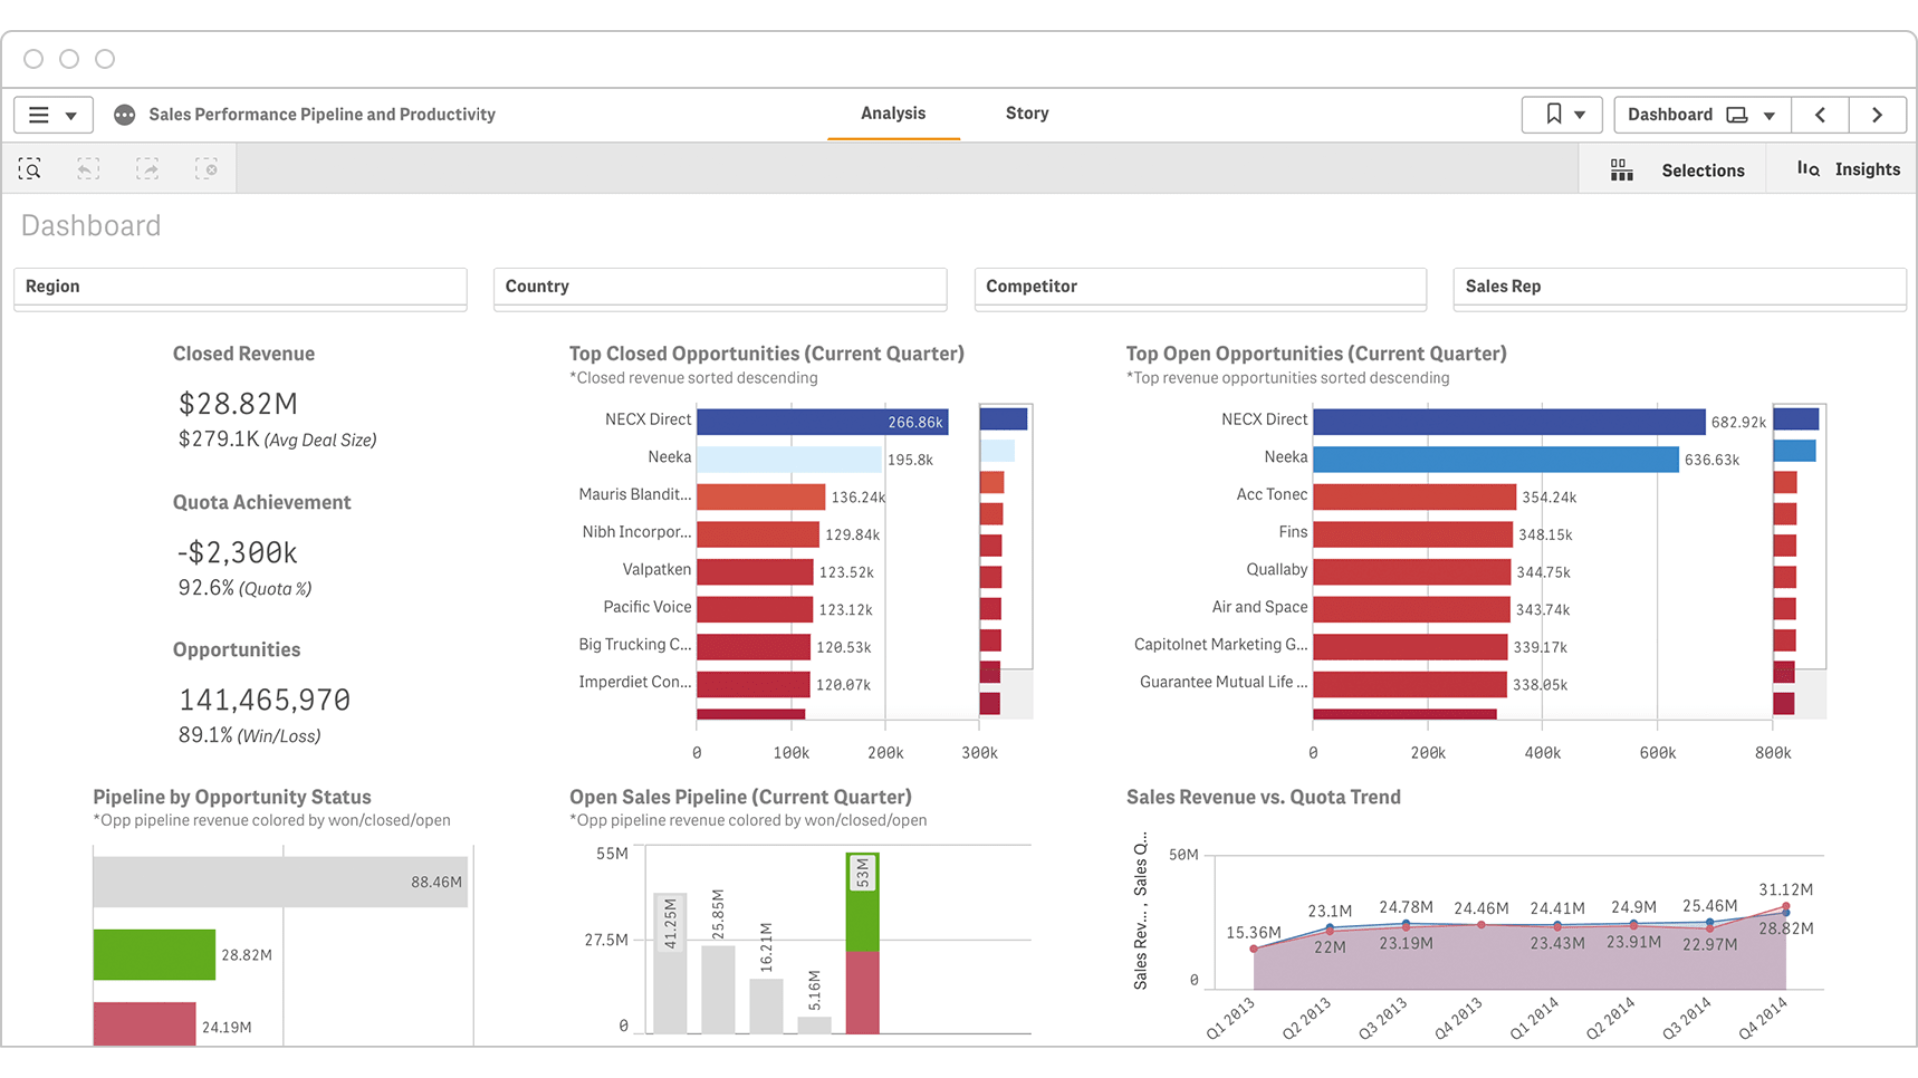Expand the bookmark dropdown arrow
The height and width of the screenshot is (1078, 1918).
(x=1580, y=116)
